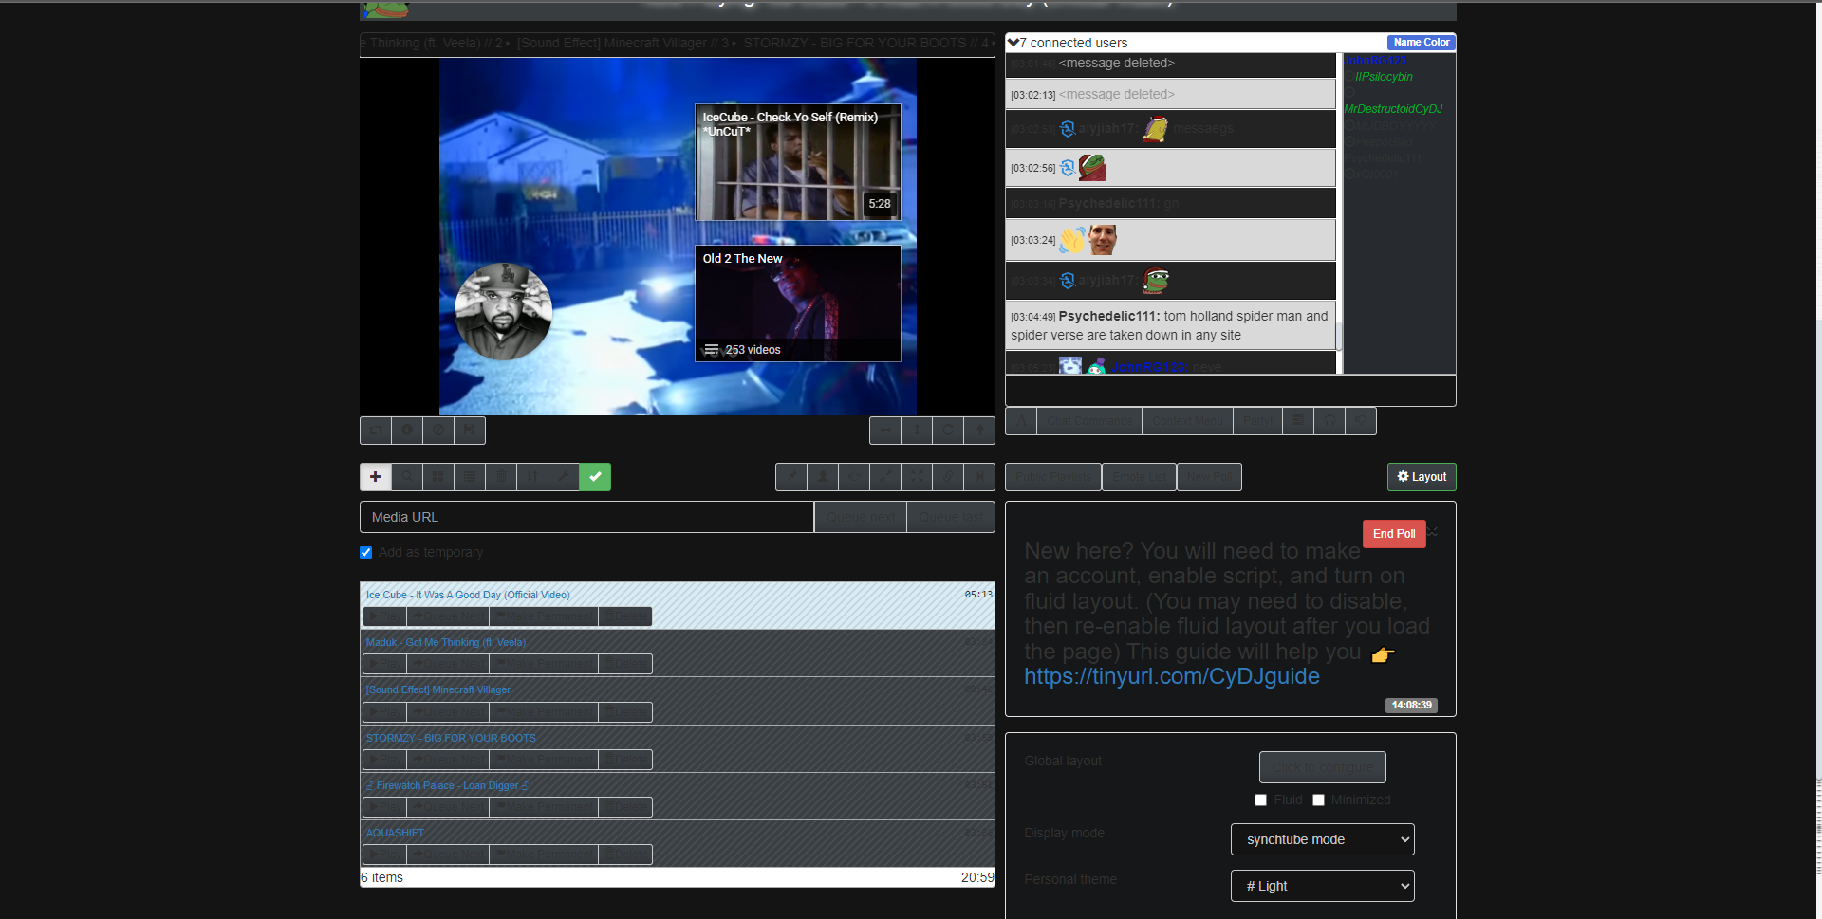Image resolution: width=1822 pixels, height=919 pixels.
Task: Click the skip-to-next step-forward icon
Action: tap(979, 477)
